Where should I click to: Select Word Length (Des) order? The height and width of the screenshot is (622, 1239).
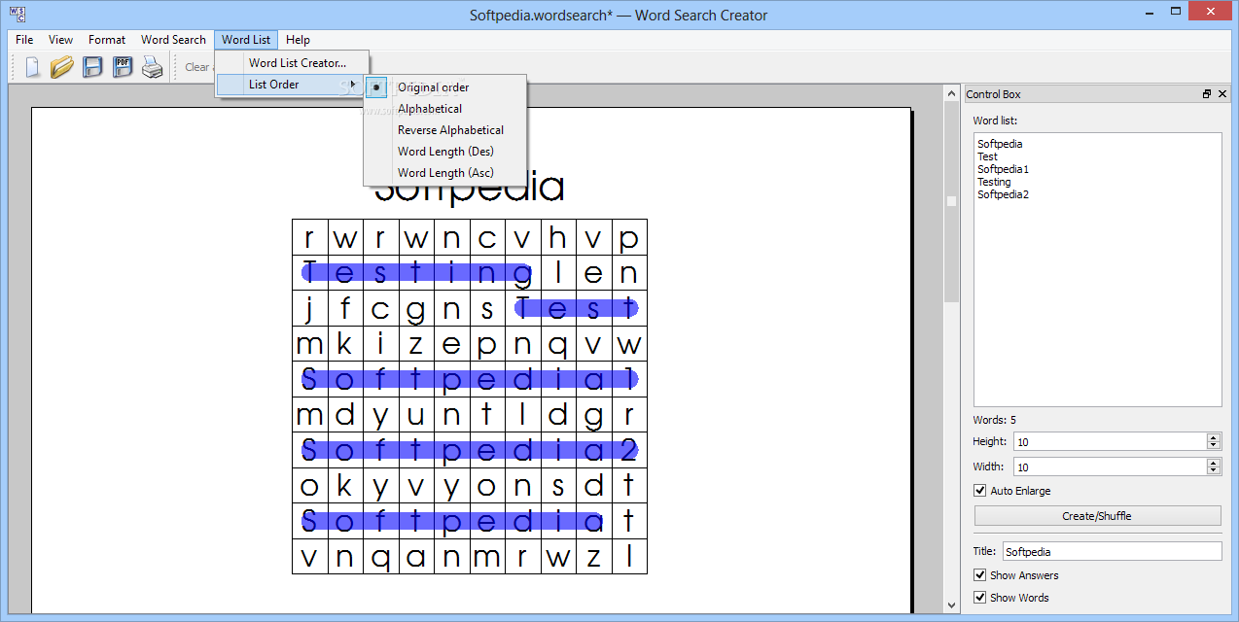(445, 152)
